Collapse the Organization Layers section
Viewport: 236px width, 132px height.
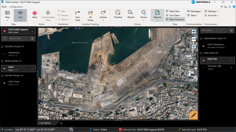click(x=201, y=38)
